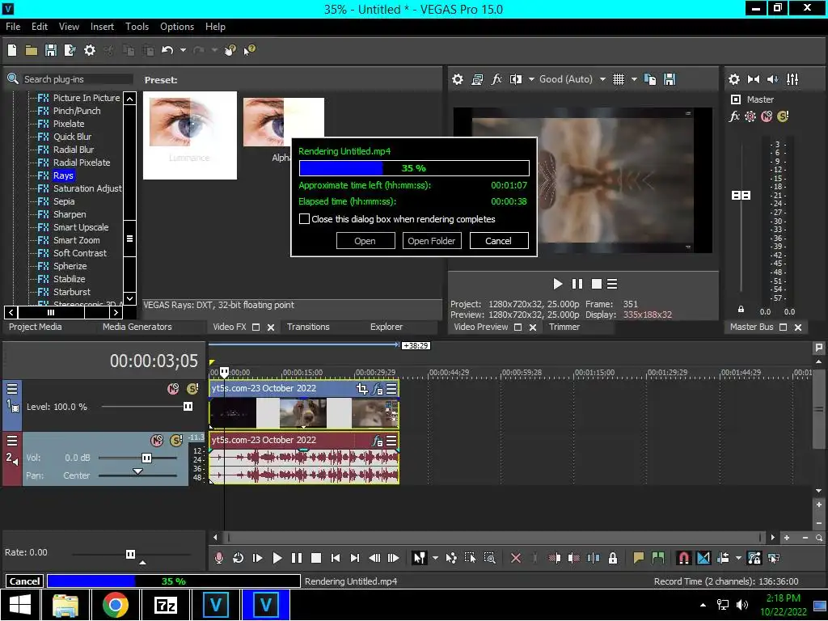The height and width of the screenshot is (621, 828).
Task: Open the video clip event hamburger menu
Action: coord(391,389)
